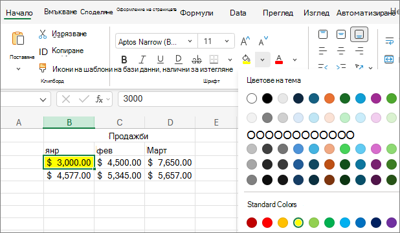Open Insert Function fx icon
The height and width of the screenshot is (233, 400).
99,99
